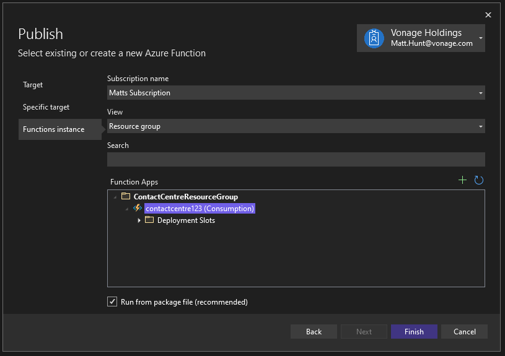Open the account selector dropdown arrow
Screen dimensions: 505x356
480,38
